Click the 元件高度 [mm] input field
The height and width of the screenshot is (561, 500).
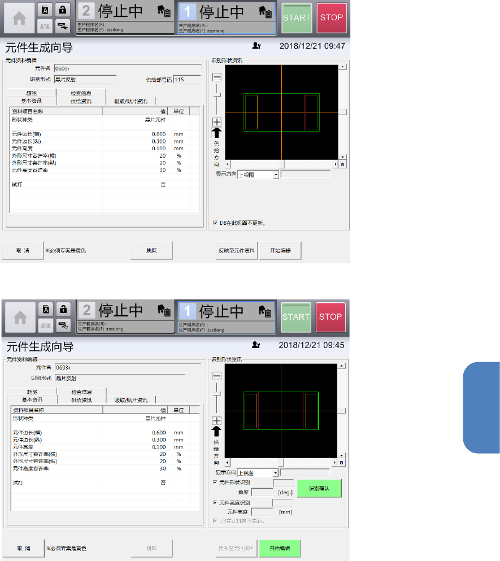(262, 512)
